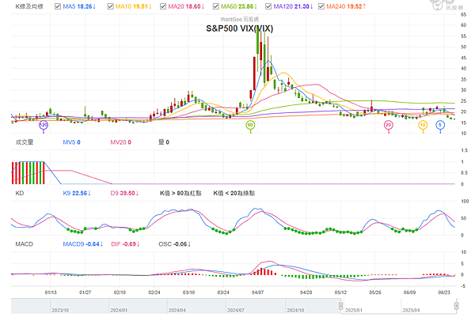
Task: Click the S&P500 VIX(VIX) chart title
Action: [239, 28]
